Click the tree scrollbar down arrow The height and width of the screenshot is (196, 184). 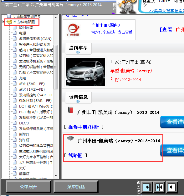click(x=56, y=176)
